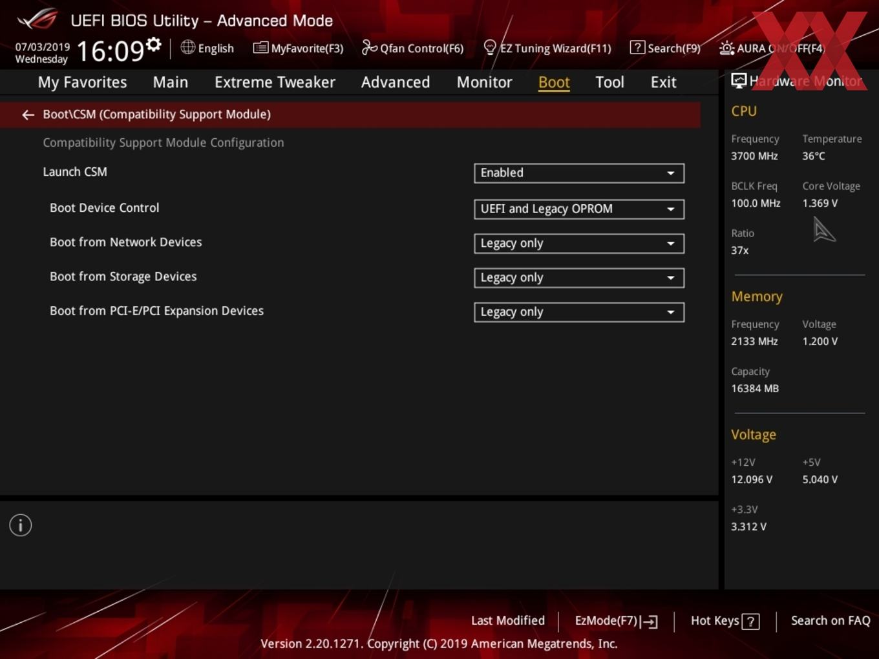Click the Ratio value 37x

pyautogui.click(x=740, y=250)
